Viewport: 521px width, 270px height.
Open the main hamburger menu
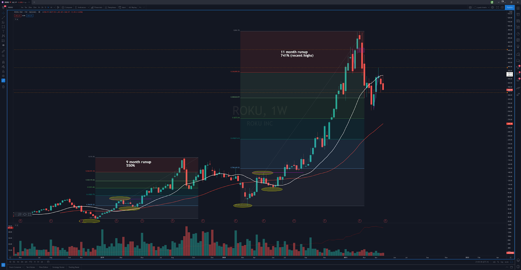coord(3,7)
